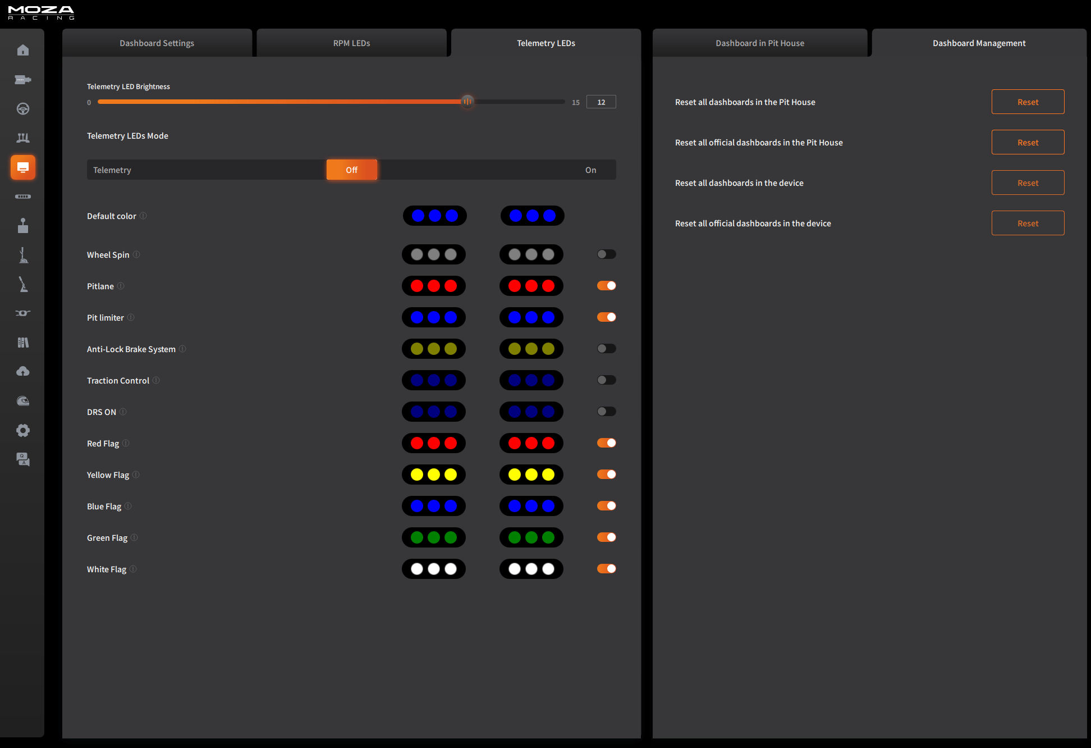Reset all official dashboards in the device
Image resolution: width=1091 pixels, height=748 pixels.
1027,224
